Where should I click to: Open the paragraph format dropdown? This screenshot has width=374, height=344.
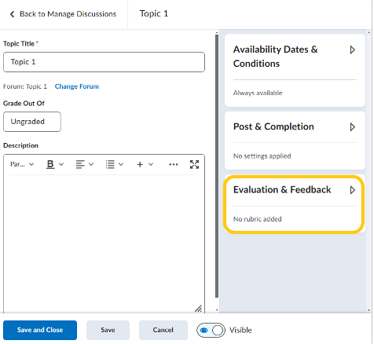point(22,164)
